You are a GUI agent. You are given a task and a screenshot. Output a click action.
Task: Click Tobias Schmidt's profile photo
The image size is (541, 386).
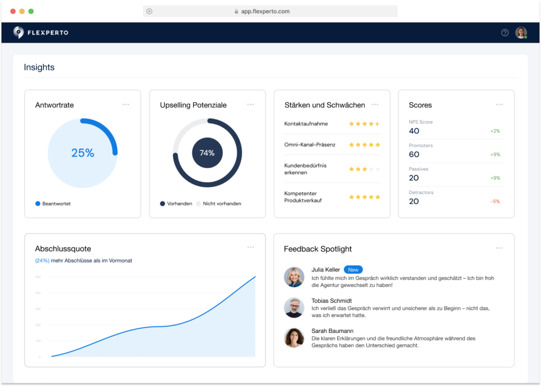coord(294,307)
